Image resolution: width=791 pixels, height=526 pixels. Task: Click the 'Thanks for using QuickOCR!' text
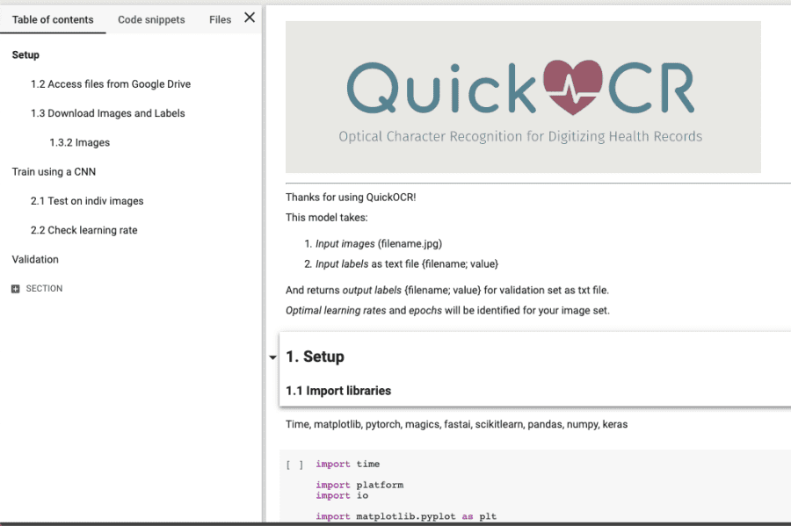tap(351, 197)
